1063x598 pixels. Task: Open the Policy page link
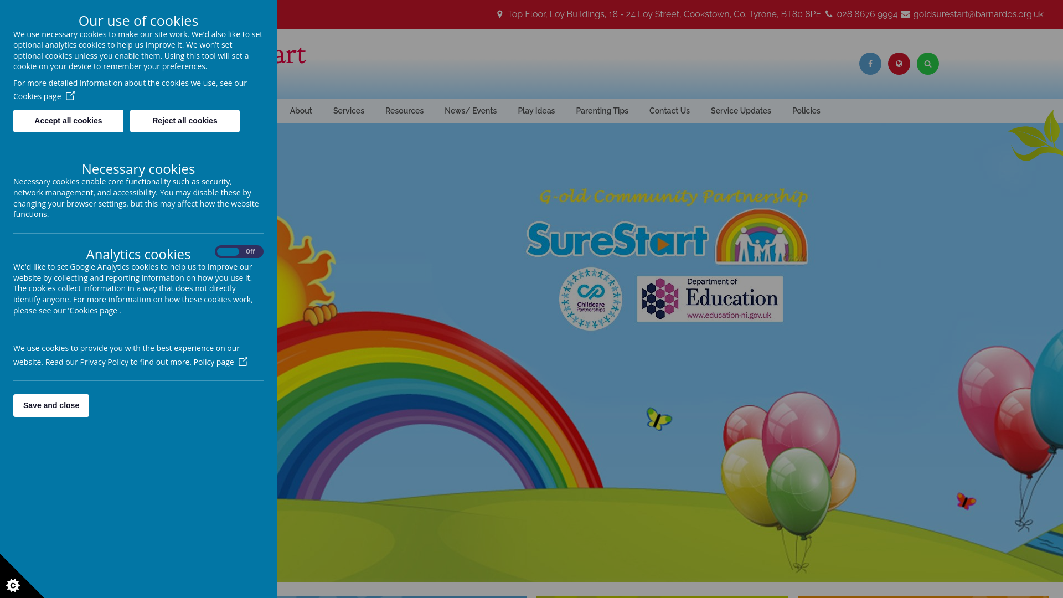pos(220,362)
